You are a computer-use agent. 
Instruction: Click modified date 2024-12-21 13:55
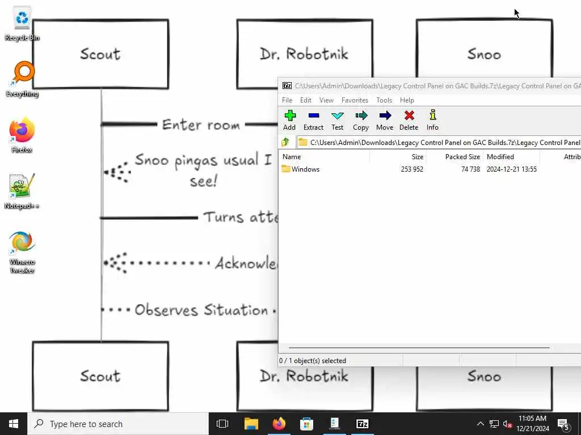[511, 169]
